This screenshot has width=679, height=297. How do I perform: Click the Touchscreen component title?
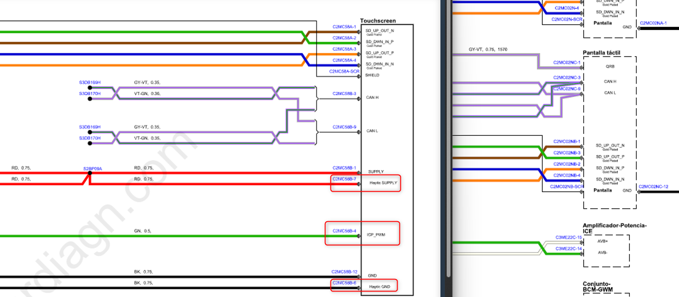(x=378, y=21)
